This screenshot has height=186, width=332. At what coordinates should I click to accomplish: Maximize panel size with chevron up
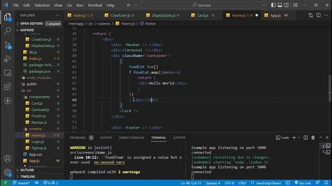click(321, 137)
